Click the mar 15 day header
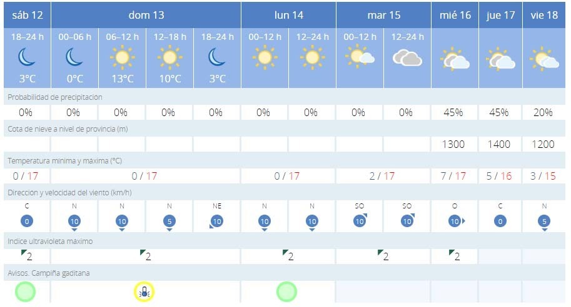This screenshot has width=571, height=307. (x=383, y=15)
